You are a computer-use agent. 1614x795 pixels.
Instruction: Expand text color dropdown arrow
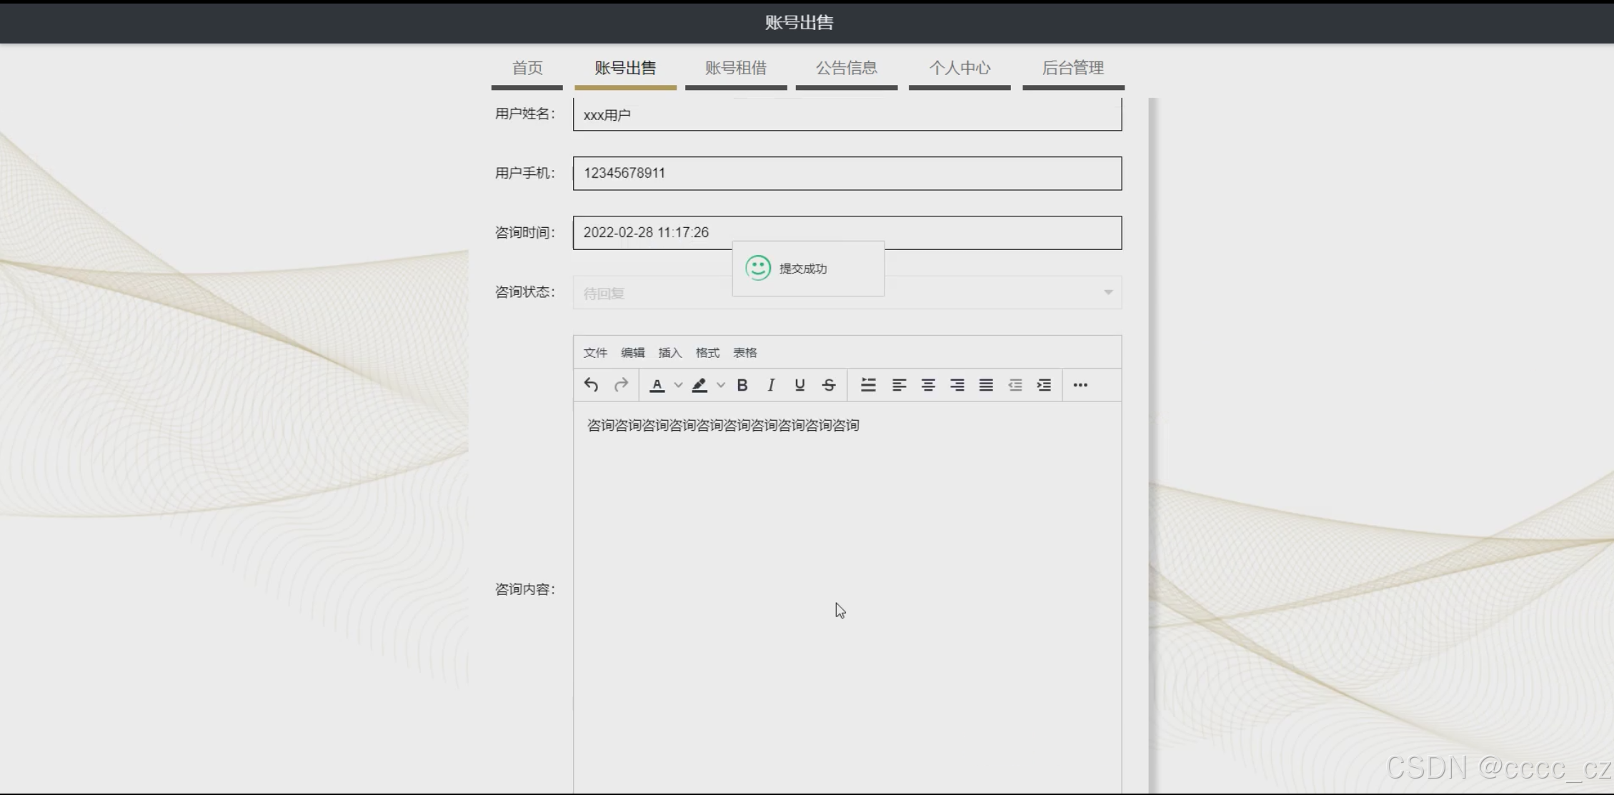(678, 385)
